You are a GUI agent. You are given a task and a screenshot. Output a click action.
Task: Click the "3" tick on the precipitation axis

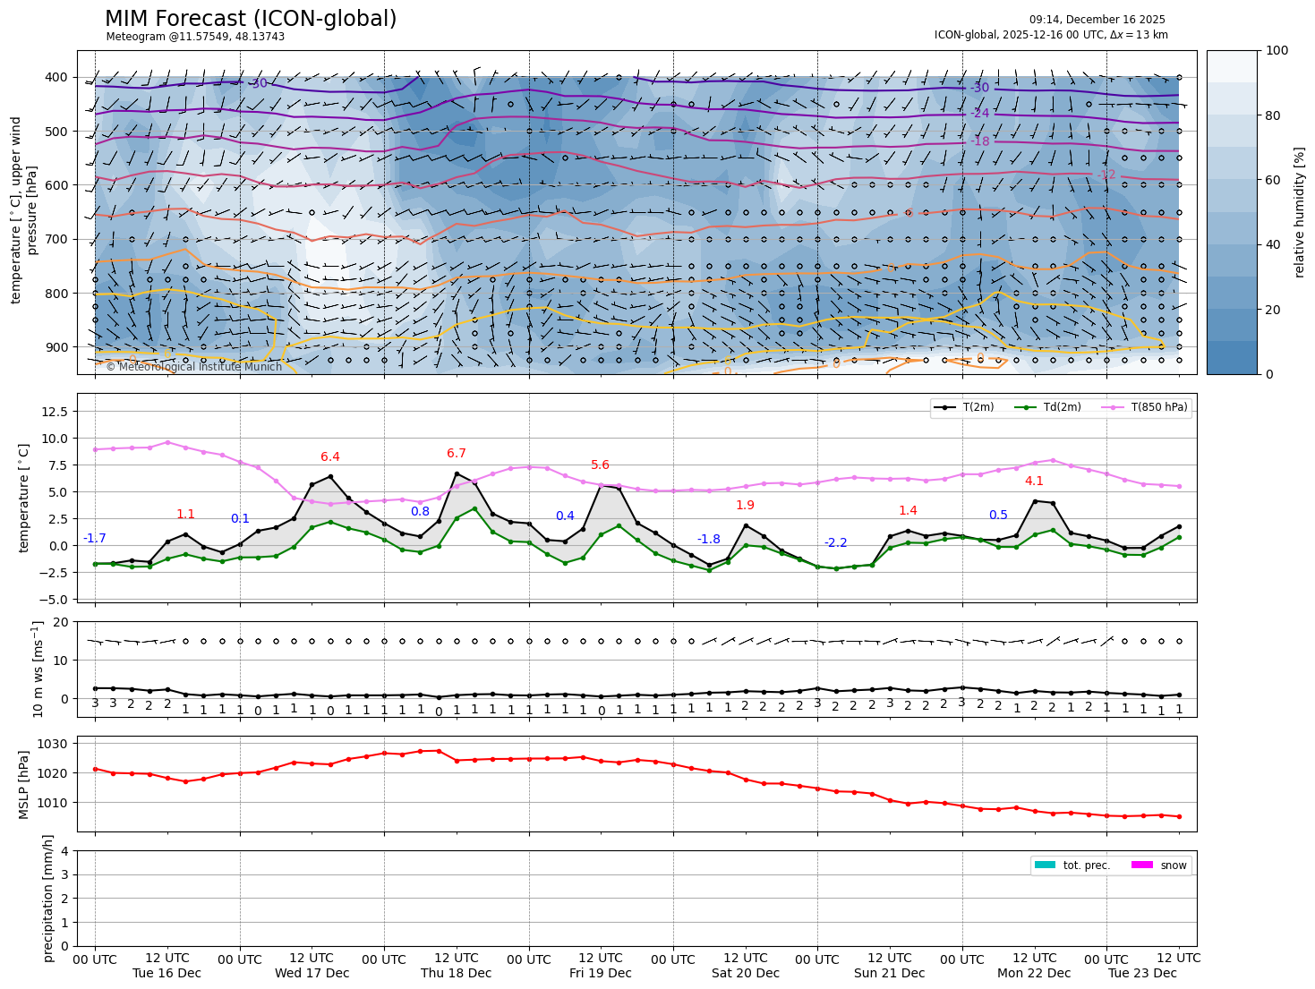click(x=64, y=875)
